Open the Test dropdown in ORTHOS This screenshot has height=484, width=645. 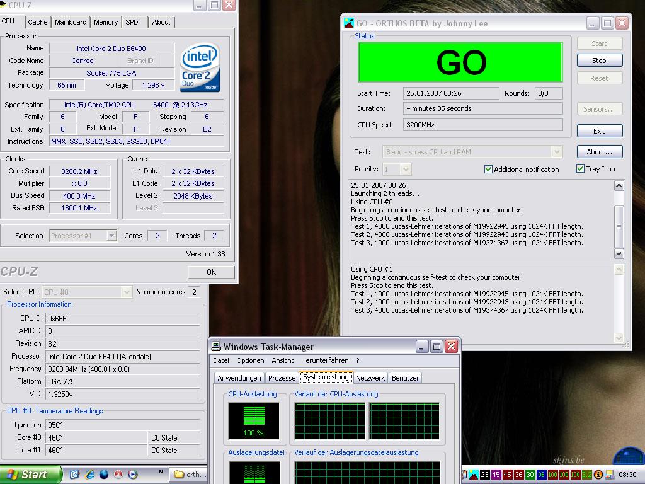point(557,152)
